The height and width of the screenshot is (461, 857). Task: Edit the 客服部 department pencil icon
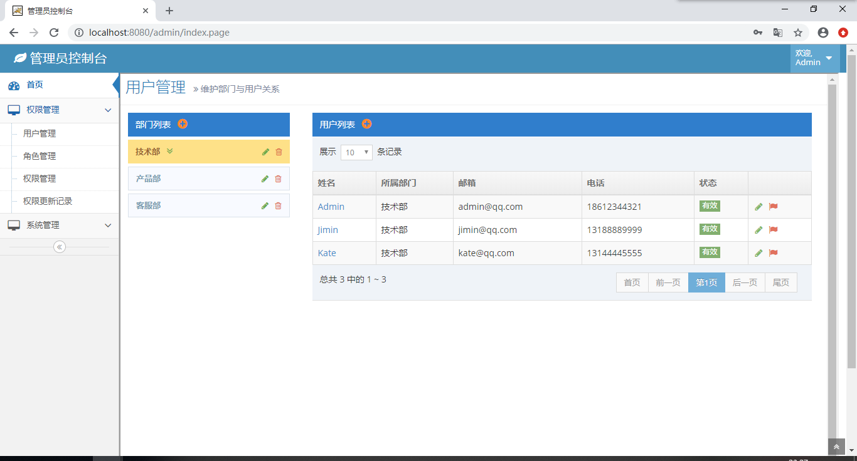pos(265,205)
